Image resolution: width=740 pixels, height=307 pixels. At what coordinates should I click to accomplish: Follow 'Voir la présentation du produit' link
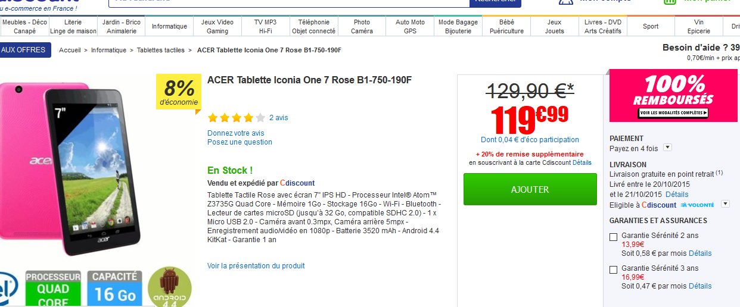(256, 266)
